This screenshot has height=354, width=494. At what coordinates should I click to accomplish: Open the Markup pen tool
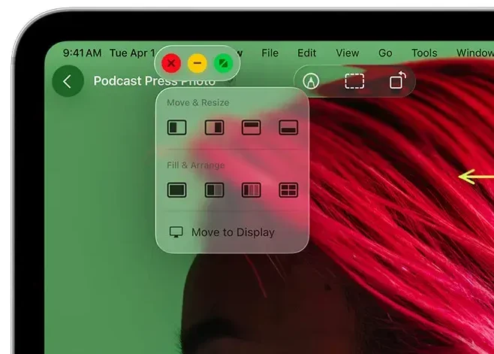(x=311, y=81)
